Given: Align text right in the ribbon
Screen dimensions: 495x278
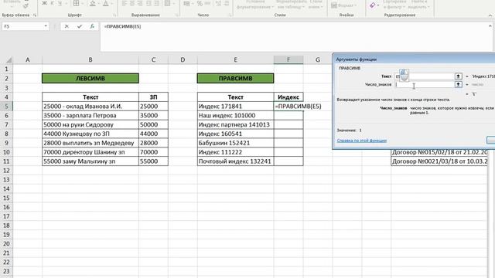Looking at the screenshot, I should click(x=140, y=3).
